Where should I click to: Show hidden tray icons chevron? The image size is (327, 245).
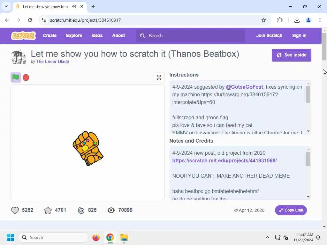[x=268, y=237]
